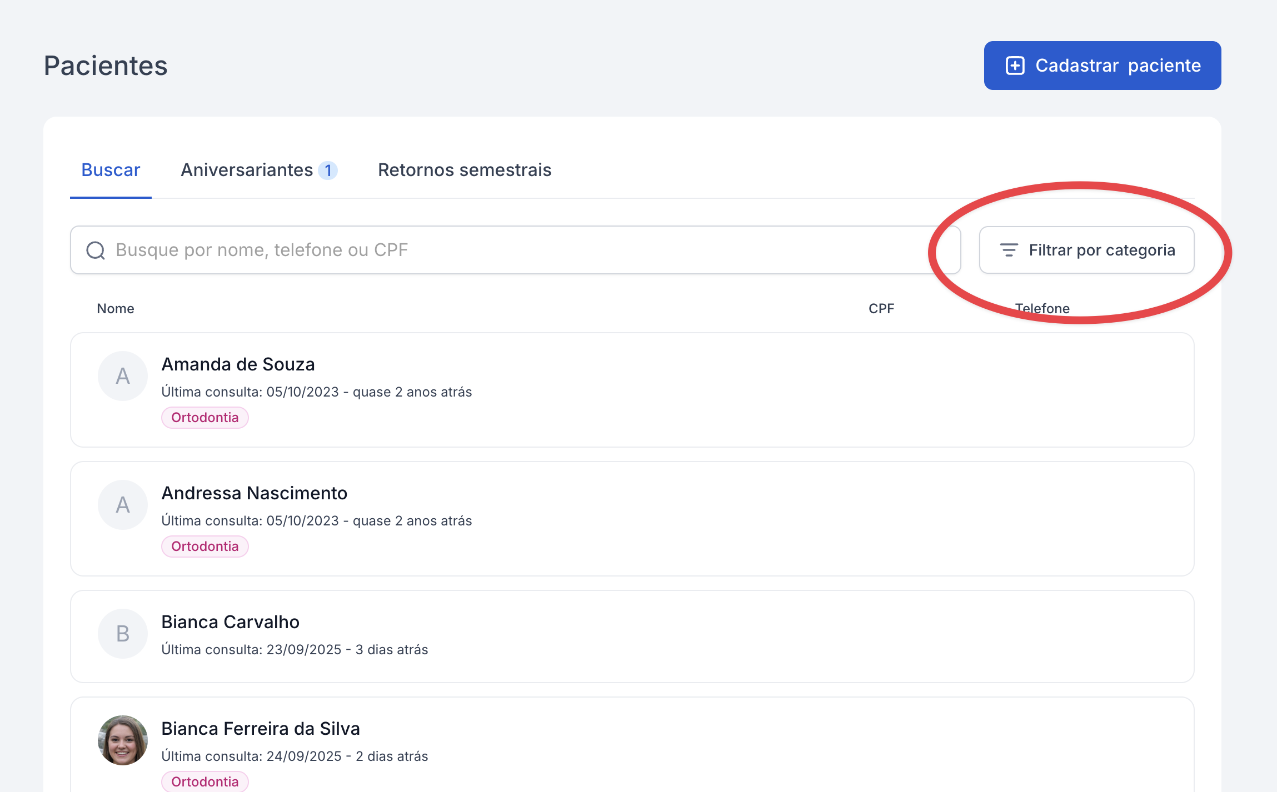Click the Aniversariantes count badge 1
The height and width of the screenshot is (792, 1277).
(328, 171)
